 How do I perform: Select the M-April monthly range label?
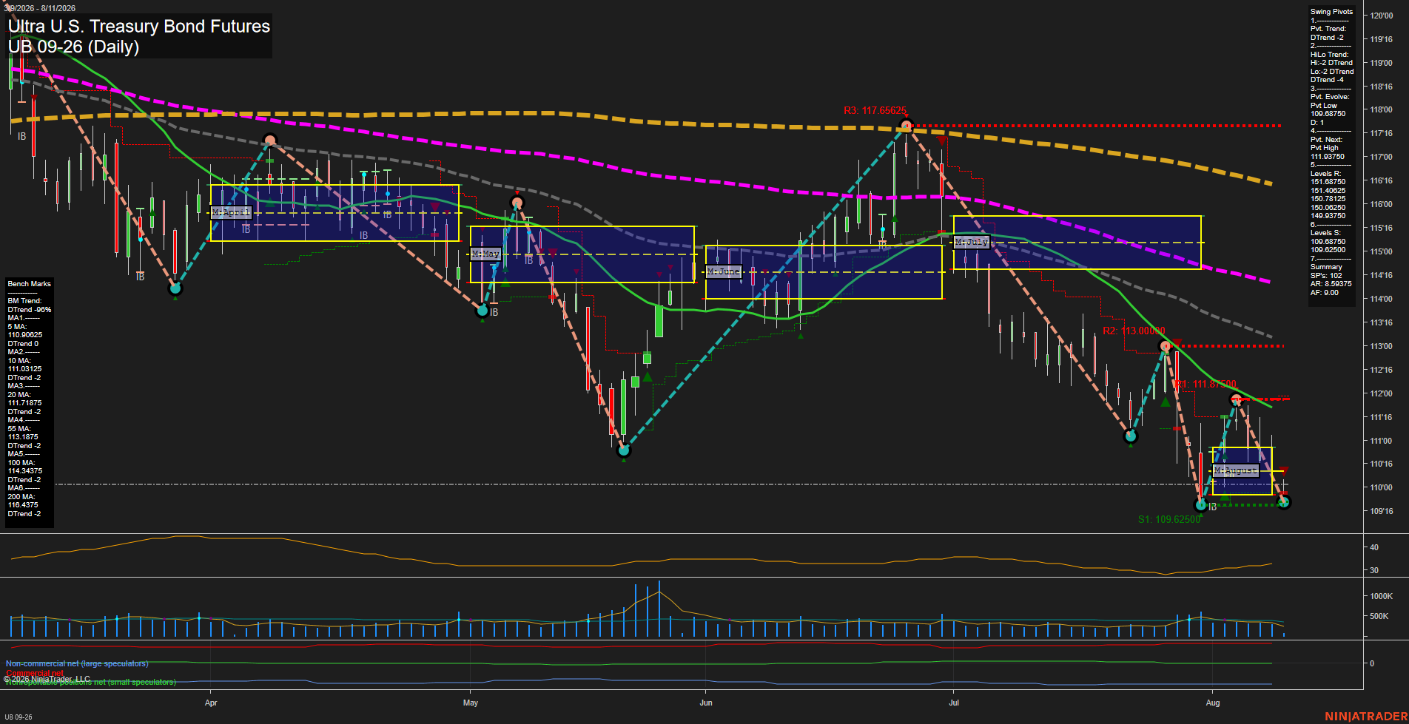click(231, 212)
